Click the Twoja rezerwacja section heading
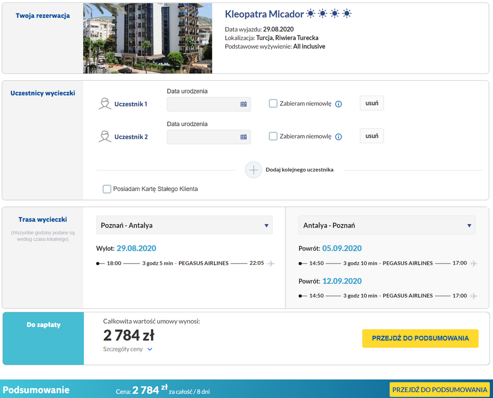This screenshot has height=398, width=493. [x=42, y=16]
